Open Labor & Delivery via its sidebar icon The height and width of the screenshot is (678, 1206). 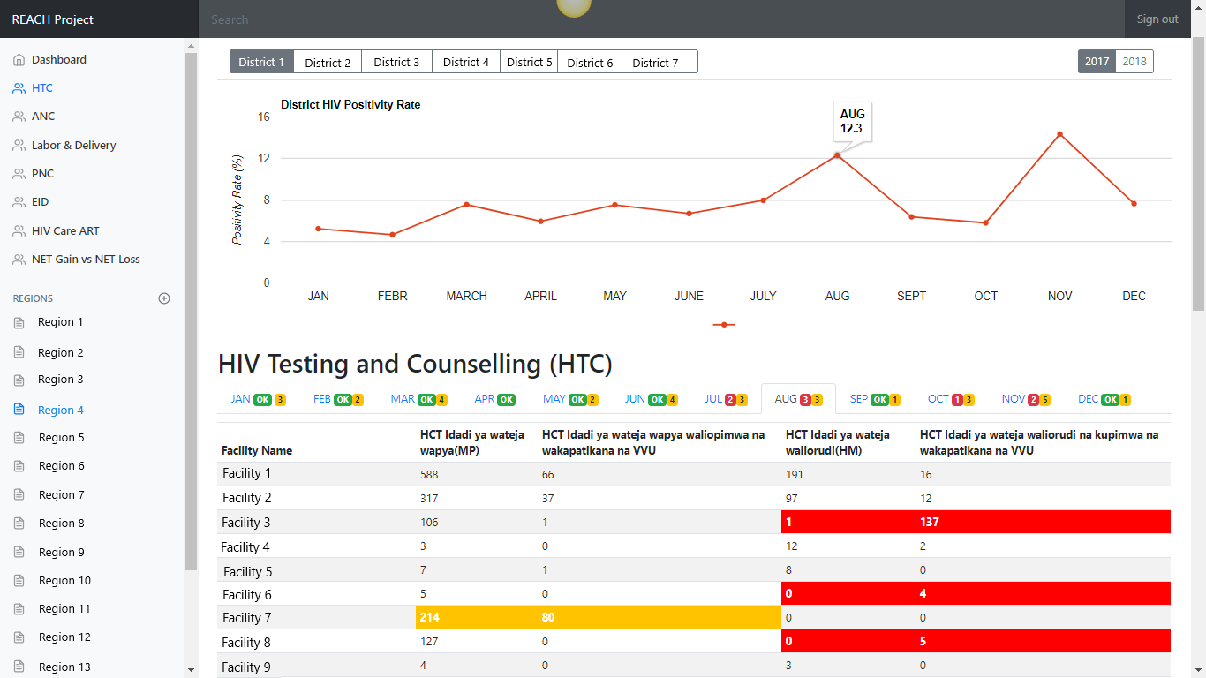18,145
